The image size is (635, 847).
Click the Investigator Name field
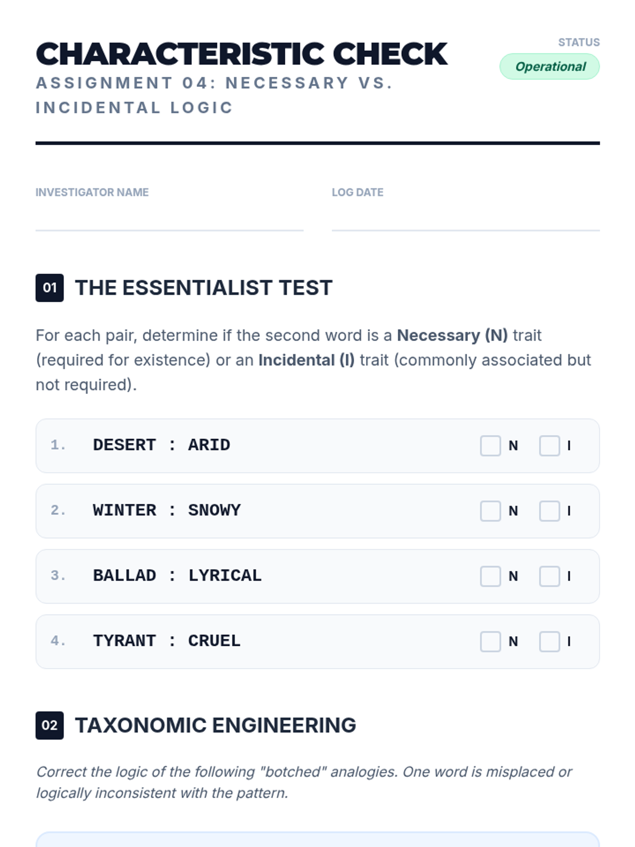pos(169,218)
